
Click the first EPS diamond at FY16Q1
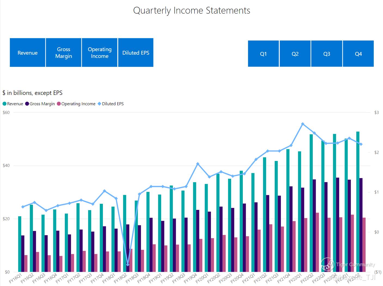[x=23, y=207]
